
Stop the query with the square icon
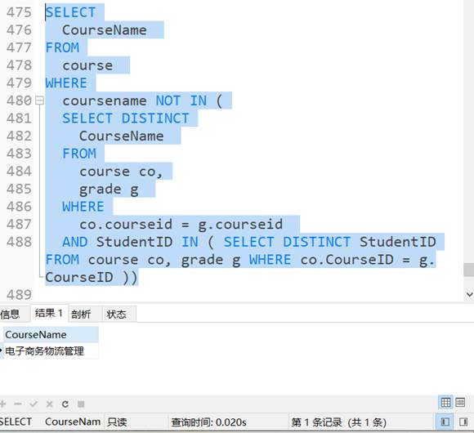click(81, 404)
